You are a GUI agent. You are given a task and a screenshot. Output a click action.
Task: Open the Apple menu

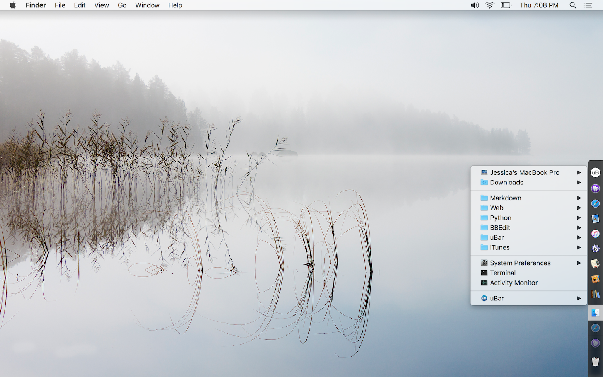[13, 5]
